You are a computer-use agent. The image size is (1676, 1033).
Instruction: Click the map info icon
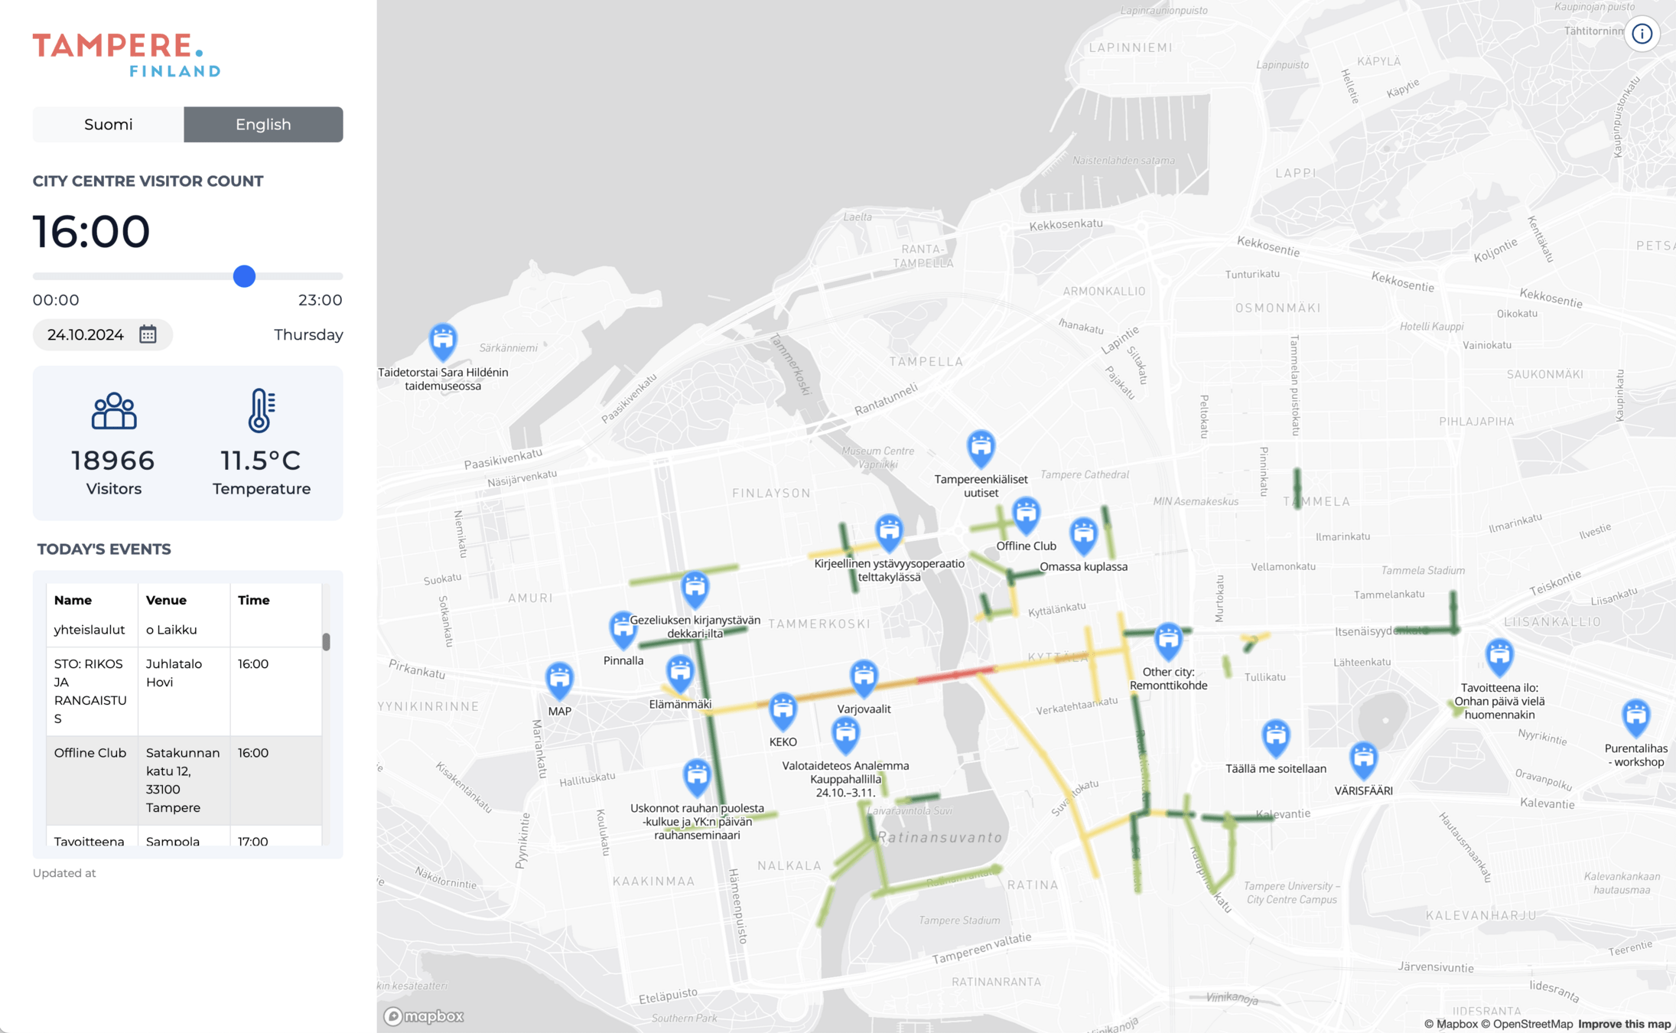tap(1642, 34)
